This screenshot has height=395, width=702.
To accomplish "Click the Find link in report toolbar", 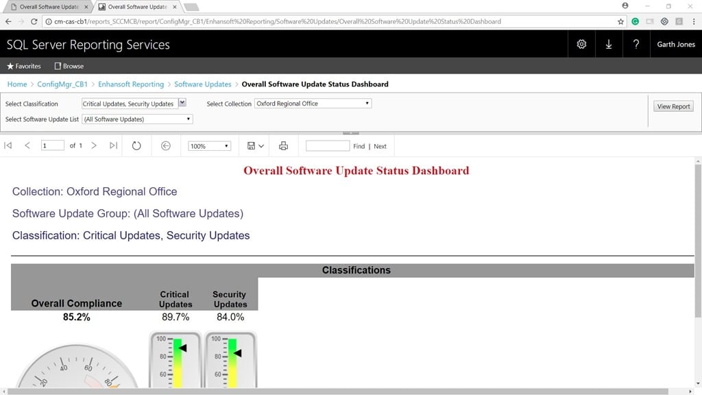I will [359, 146].
